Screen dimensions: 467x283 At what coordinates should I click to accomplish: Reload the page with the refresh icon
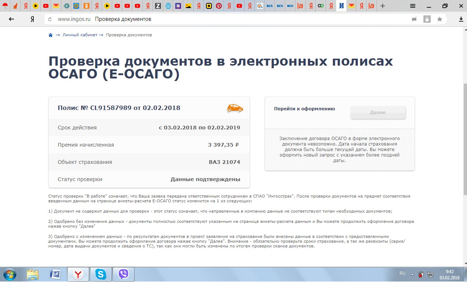pyautogui.click(x=49, y=19)
